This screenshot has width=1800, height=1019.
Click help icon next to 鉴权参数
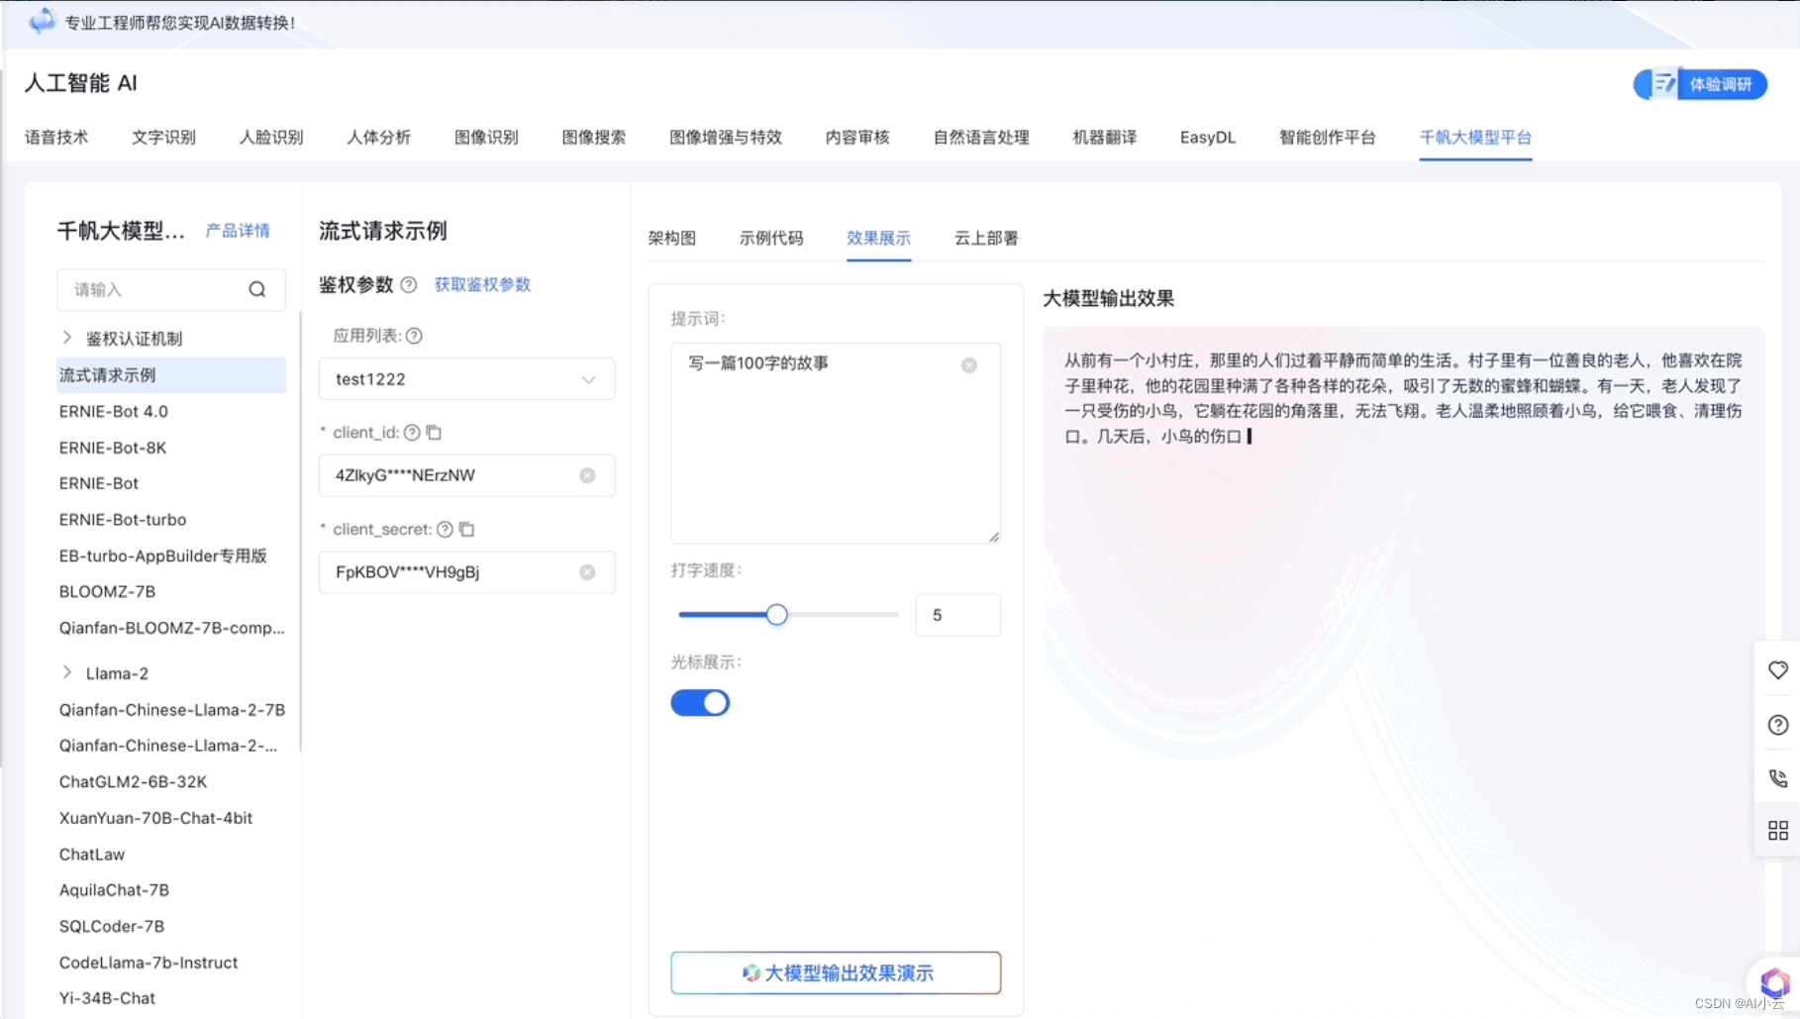pos(408,285)
